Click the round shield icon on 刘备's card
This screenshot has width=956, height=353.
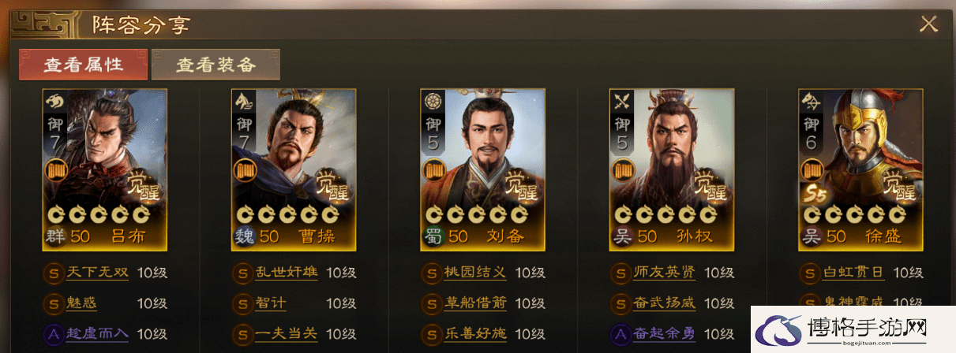point(433,102)
